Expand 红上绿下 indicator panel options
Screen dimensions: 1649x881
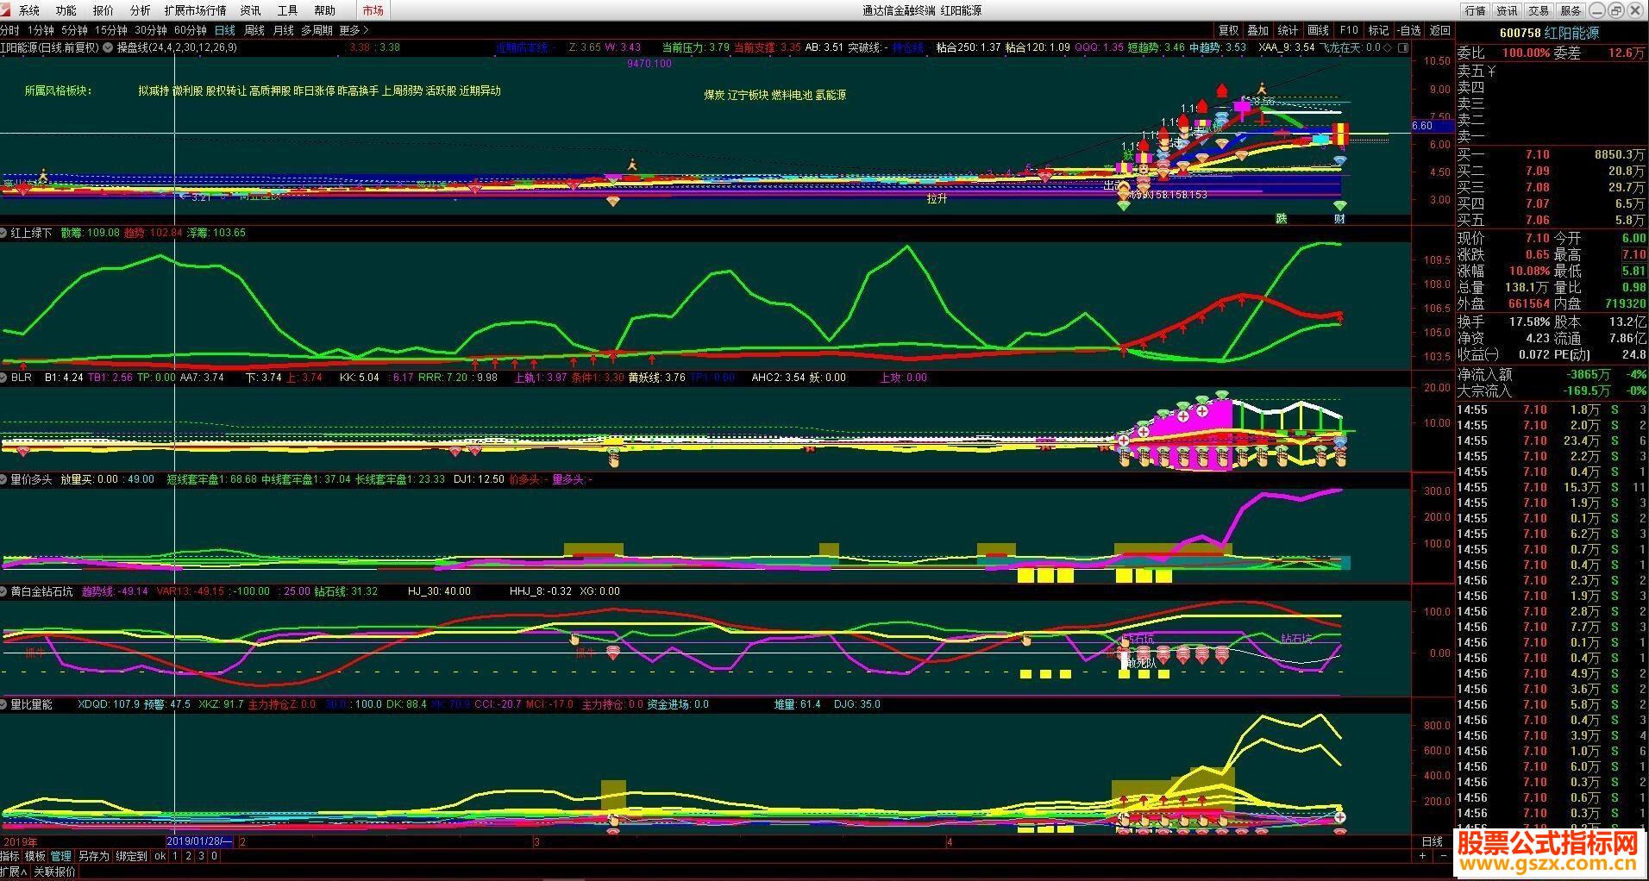click(4, 233)
